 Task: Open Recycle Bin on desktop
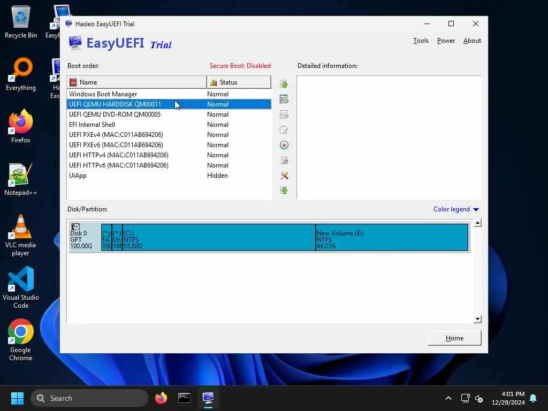click(x=21, y=22)
